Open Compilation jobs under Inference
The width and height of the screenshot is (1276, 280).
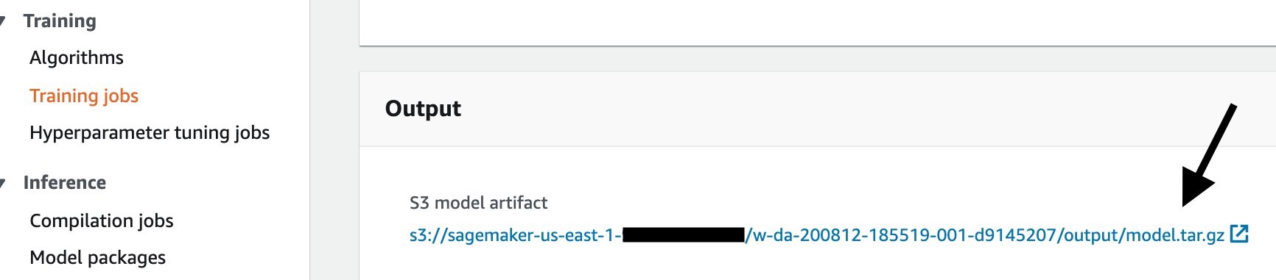tap(102, 221)
